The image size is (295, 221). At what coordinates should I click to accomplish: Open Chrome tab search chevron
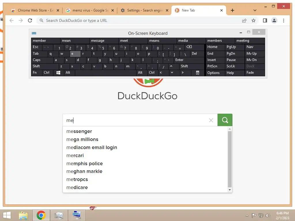[255, 10]
